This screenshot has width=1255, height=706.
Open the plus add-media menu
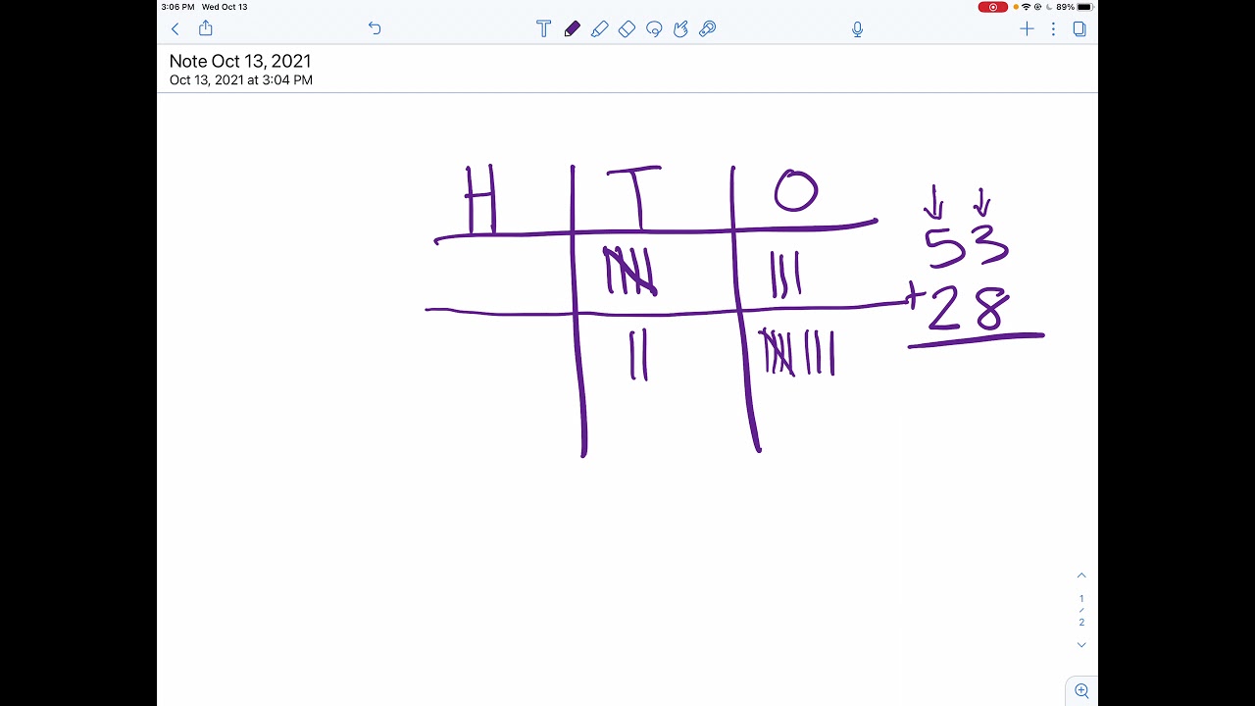pos(1027,29)
